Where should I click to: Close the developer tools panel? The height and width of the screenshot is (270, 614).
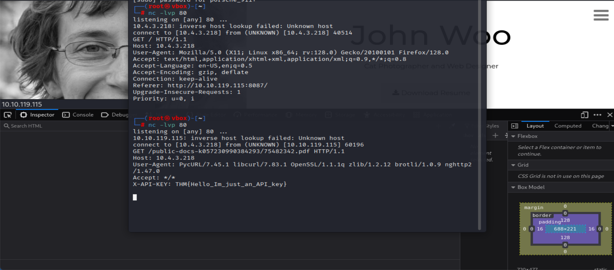coord(610,115)
